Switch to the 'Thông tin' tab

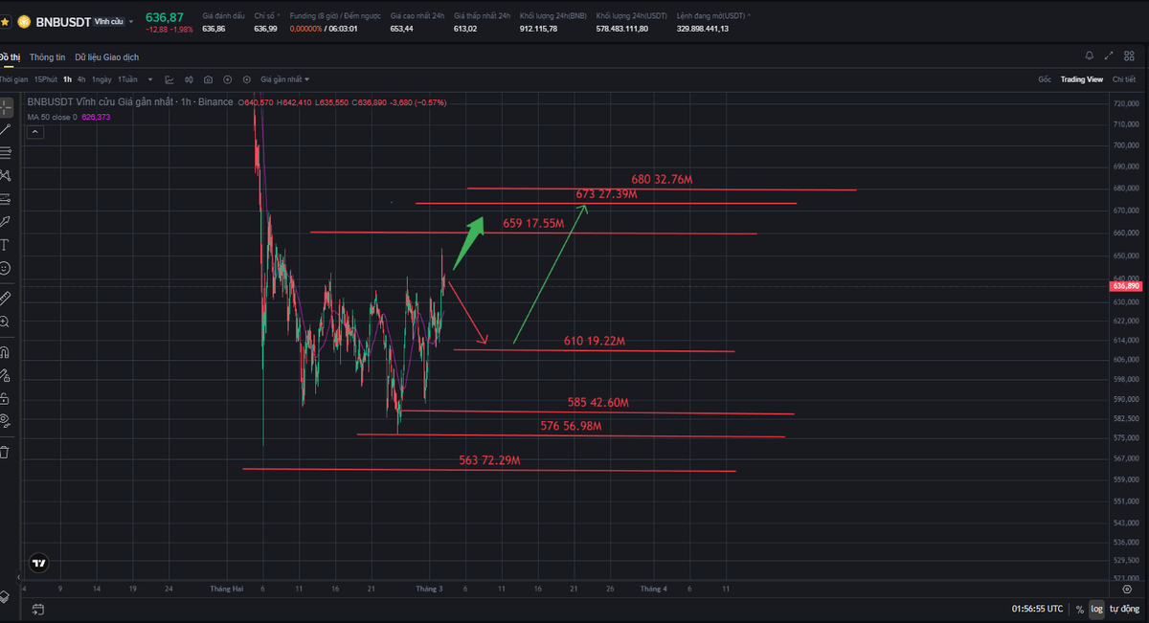click(x=47, y=57)
